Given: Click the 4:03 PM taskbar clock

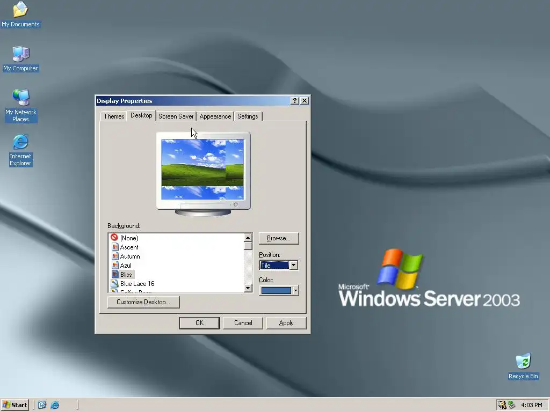Looking at the screenshot, I should (x=531, y=405).
